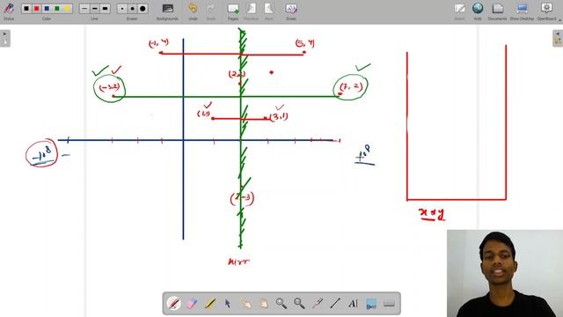Select the thickest line width
This screenshot has height=317, width=563.
pos(105,8)
